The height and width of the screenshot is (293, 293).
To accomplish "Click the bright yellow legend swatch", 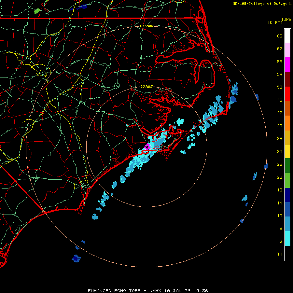I will point(287,151).
